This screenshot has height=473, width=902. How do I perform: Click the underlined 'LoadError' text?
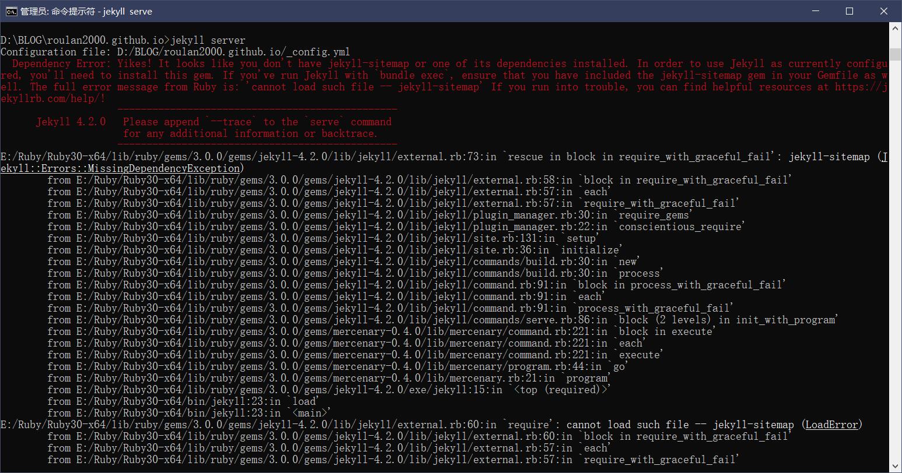point(831,425)
